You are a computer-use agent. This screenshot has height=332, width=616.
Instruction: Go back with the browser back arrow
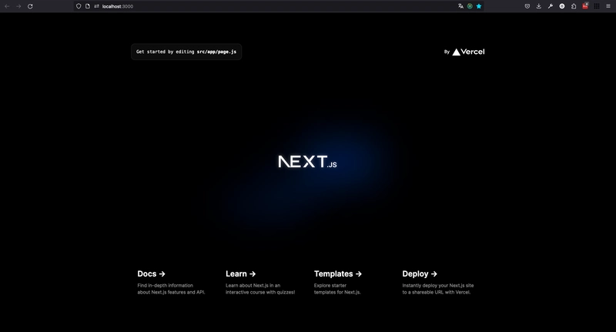[x=7, y=6]
